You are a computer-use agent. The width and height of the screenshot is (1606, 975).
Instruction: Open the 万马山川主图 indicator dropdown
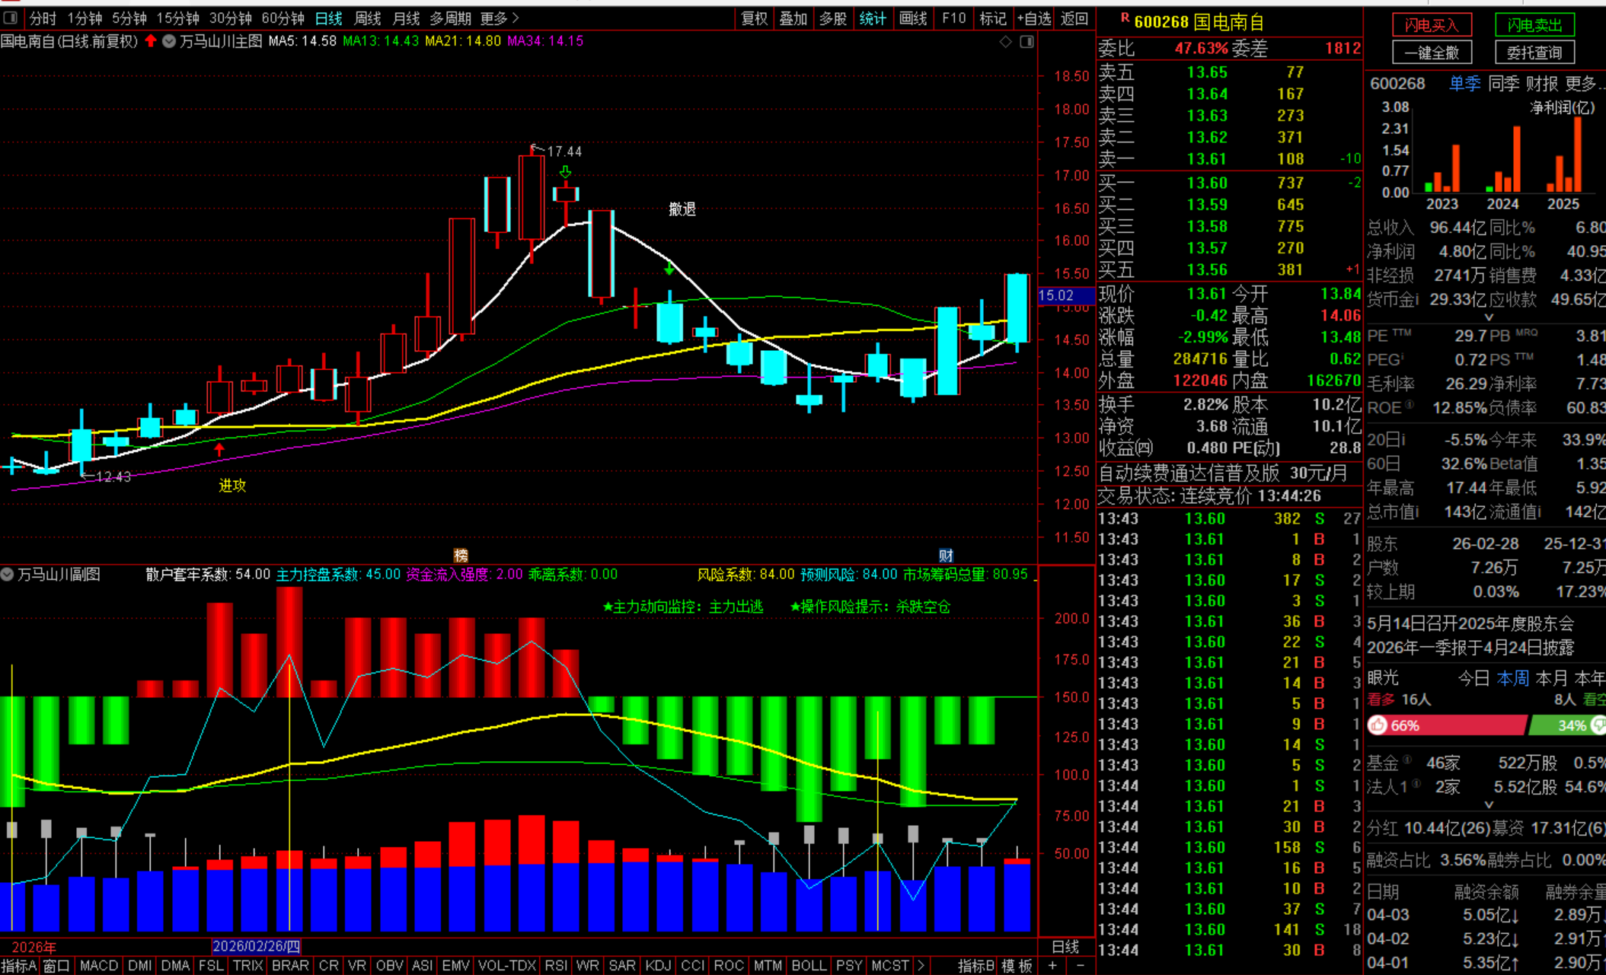coord(169,41)
